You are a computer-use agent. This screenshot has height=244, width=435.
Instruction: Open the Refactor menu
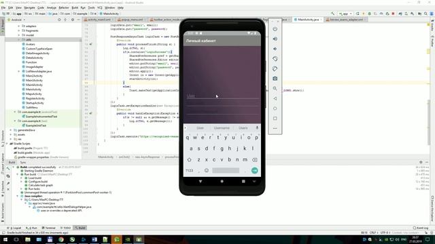[x=64, y=7]
